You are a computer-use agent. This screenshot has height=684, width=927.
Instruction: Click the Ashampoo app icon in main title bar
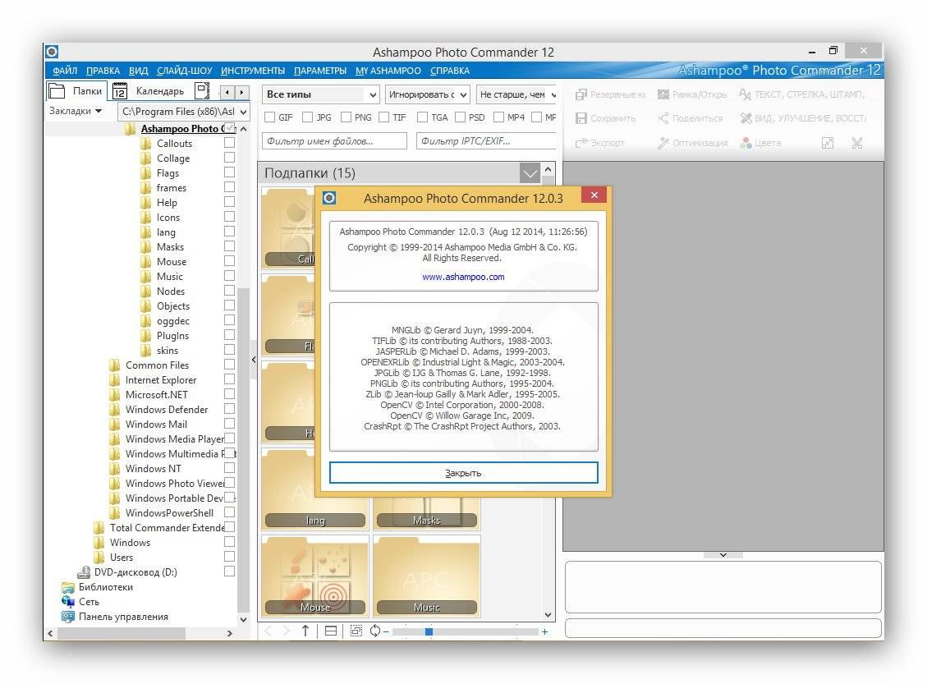coord(52,52)
